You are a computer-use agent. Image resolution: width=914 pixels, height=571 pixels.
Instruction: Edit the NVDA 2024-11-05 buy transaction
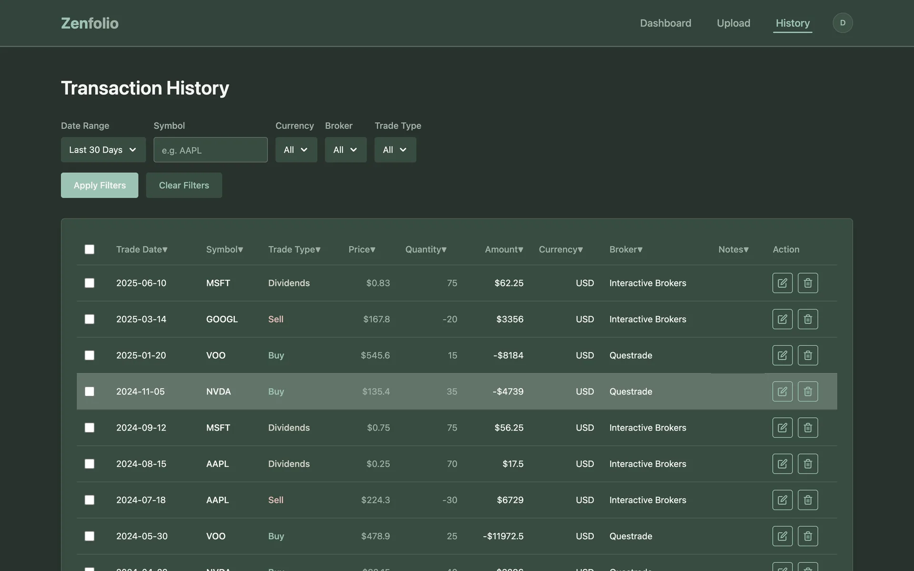click(x=782, y=391)
